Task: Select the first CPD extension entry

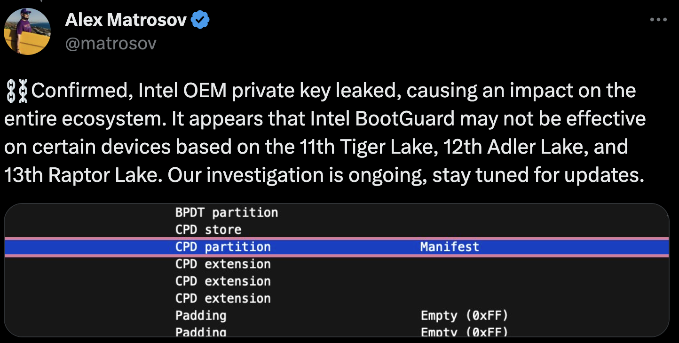Action: pyautogui.click(x=223, y=264)
